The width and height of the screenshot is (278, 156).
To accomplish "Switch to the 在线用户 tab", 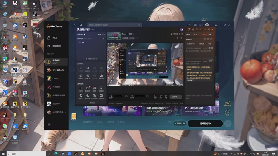I will (191, 44).
